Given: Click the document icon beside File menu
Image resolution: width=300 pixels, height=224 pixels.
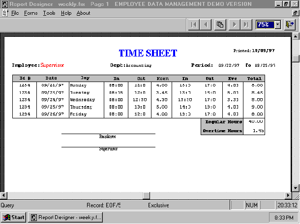Looking at the screenshot, I should pos(5,13).
